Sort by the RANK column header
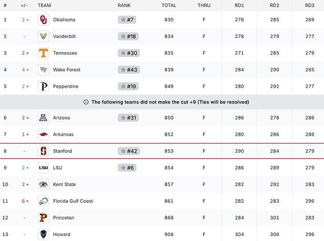Viewport: 324px width, 241px height. point(124,5)
